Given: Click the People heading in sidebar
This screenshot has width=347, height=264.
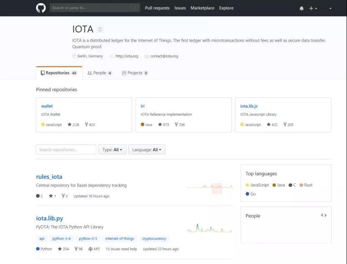Looking at the screenshot, I should click(253, 216).
